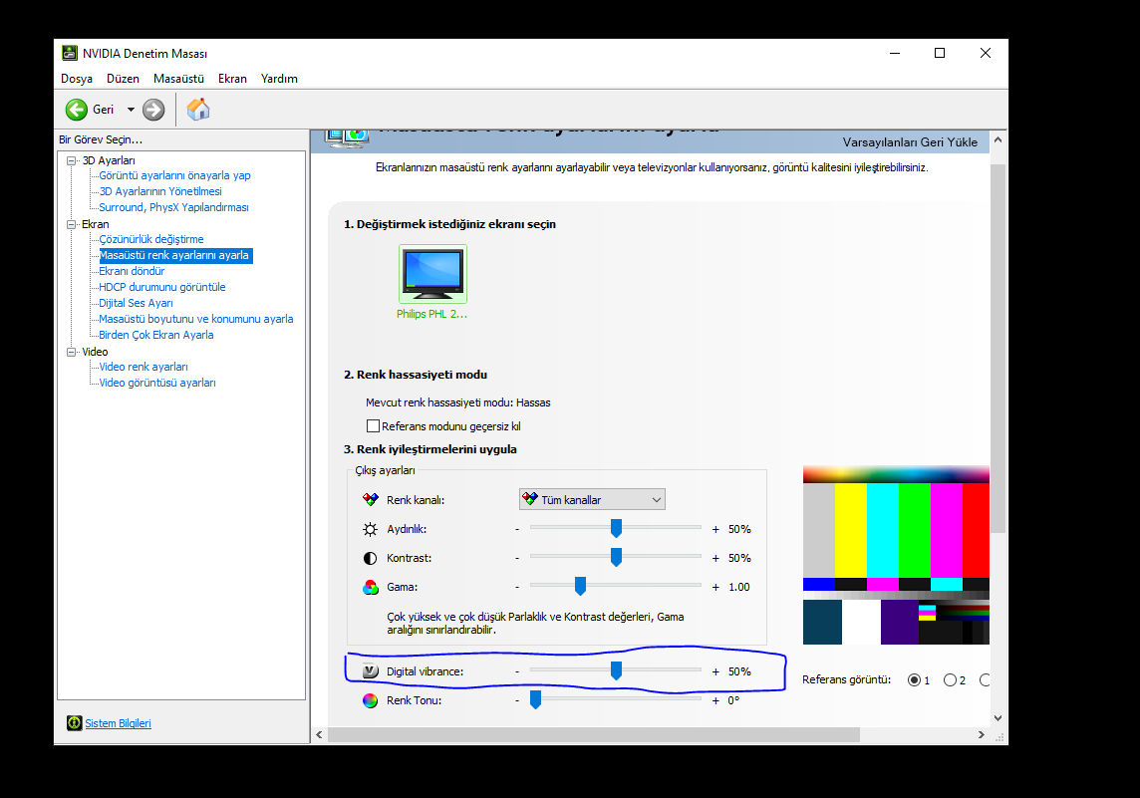Collapse the 3D Ayarları tree node
Image resolution: width=1140 pixels, height=798 pixels.
pos(72,160)
